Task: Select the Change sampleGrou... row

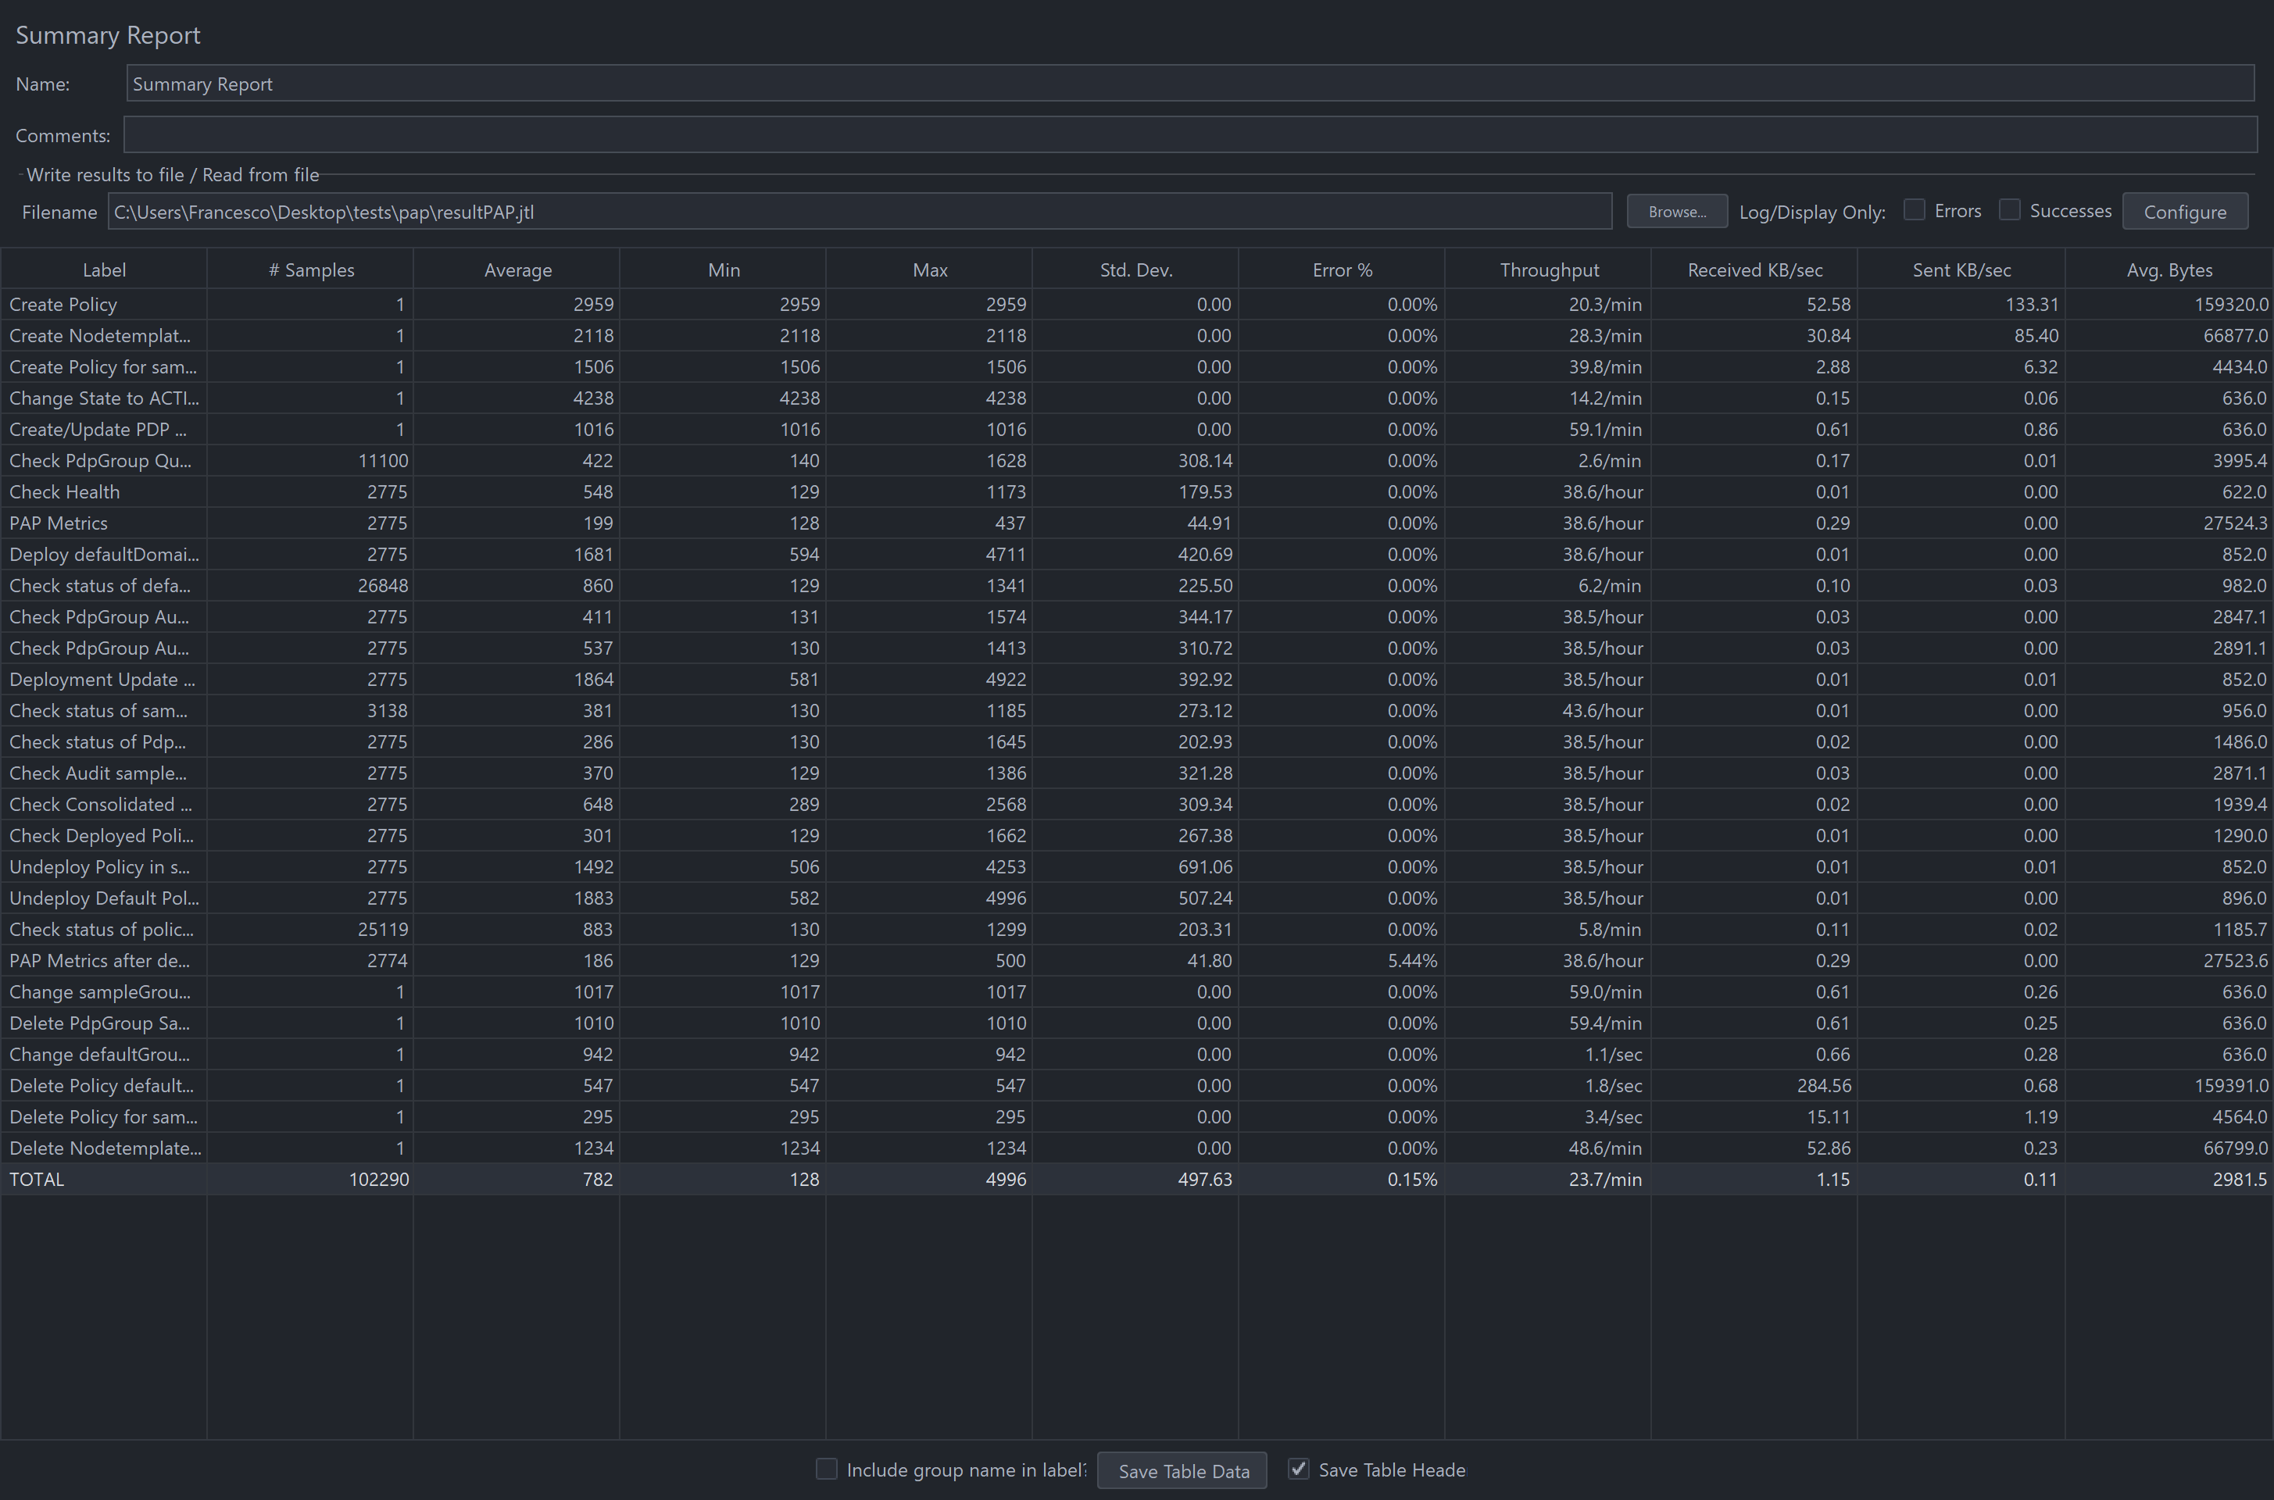Action: pyautogui.click(x=1136, y=992)
